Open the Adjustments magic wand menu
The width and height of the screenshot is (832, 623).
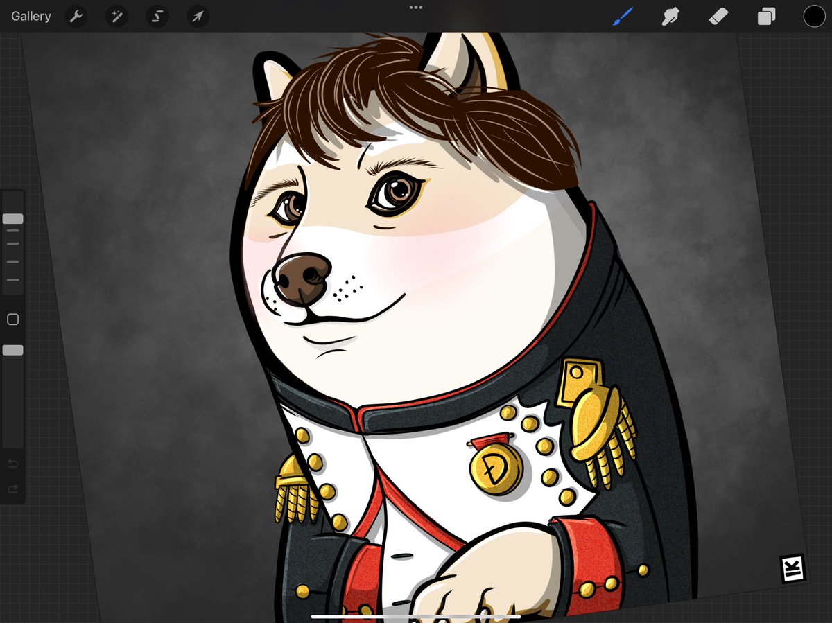(116, 16)
